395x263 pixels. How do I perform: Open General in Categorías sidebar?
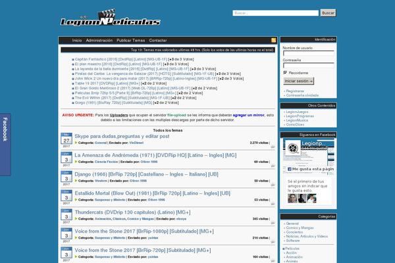tap(292, 224)
